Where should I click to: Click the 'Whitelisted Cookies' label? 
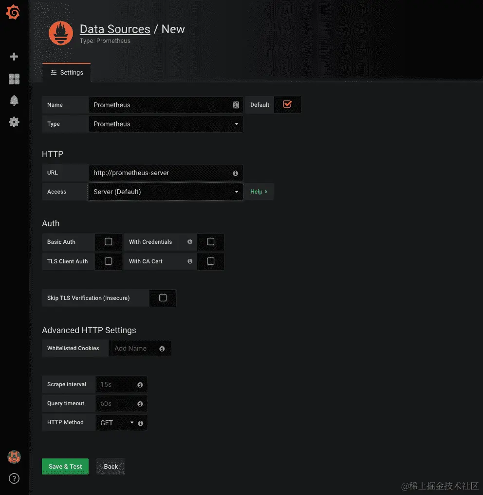pyautogui.click(x=73, y=348)
